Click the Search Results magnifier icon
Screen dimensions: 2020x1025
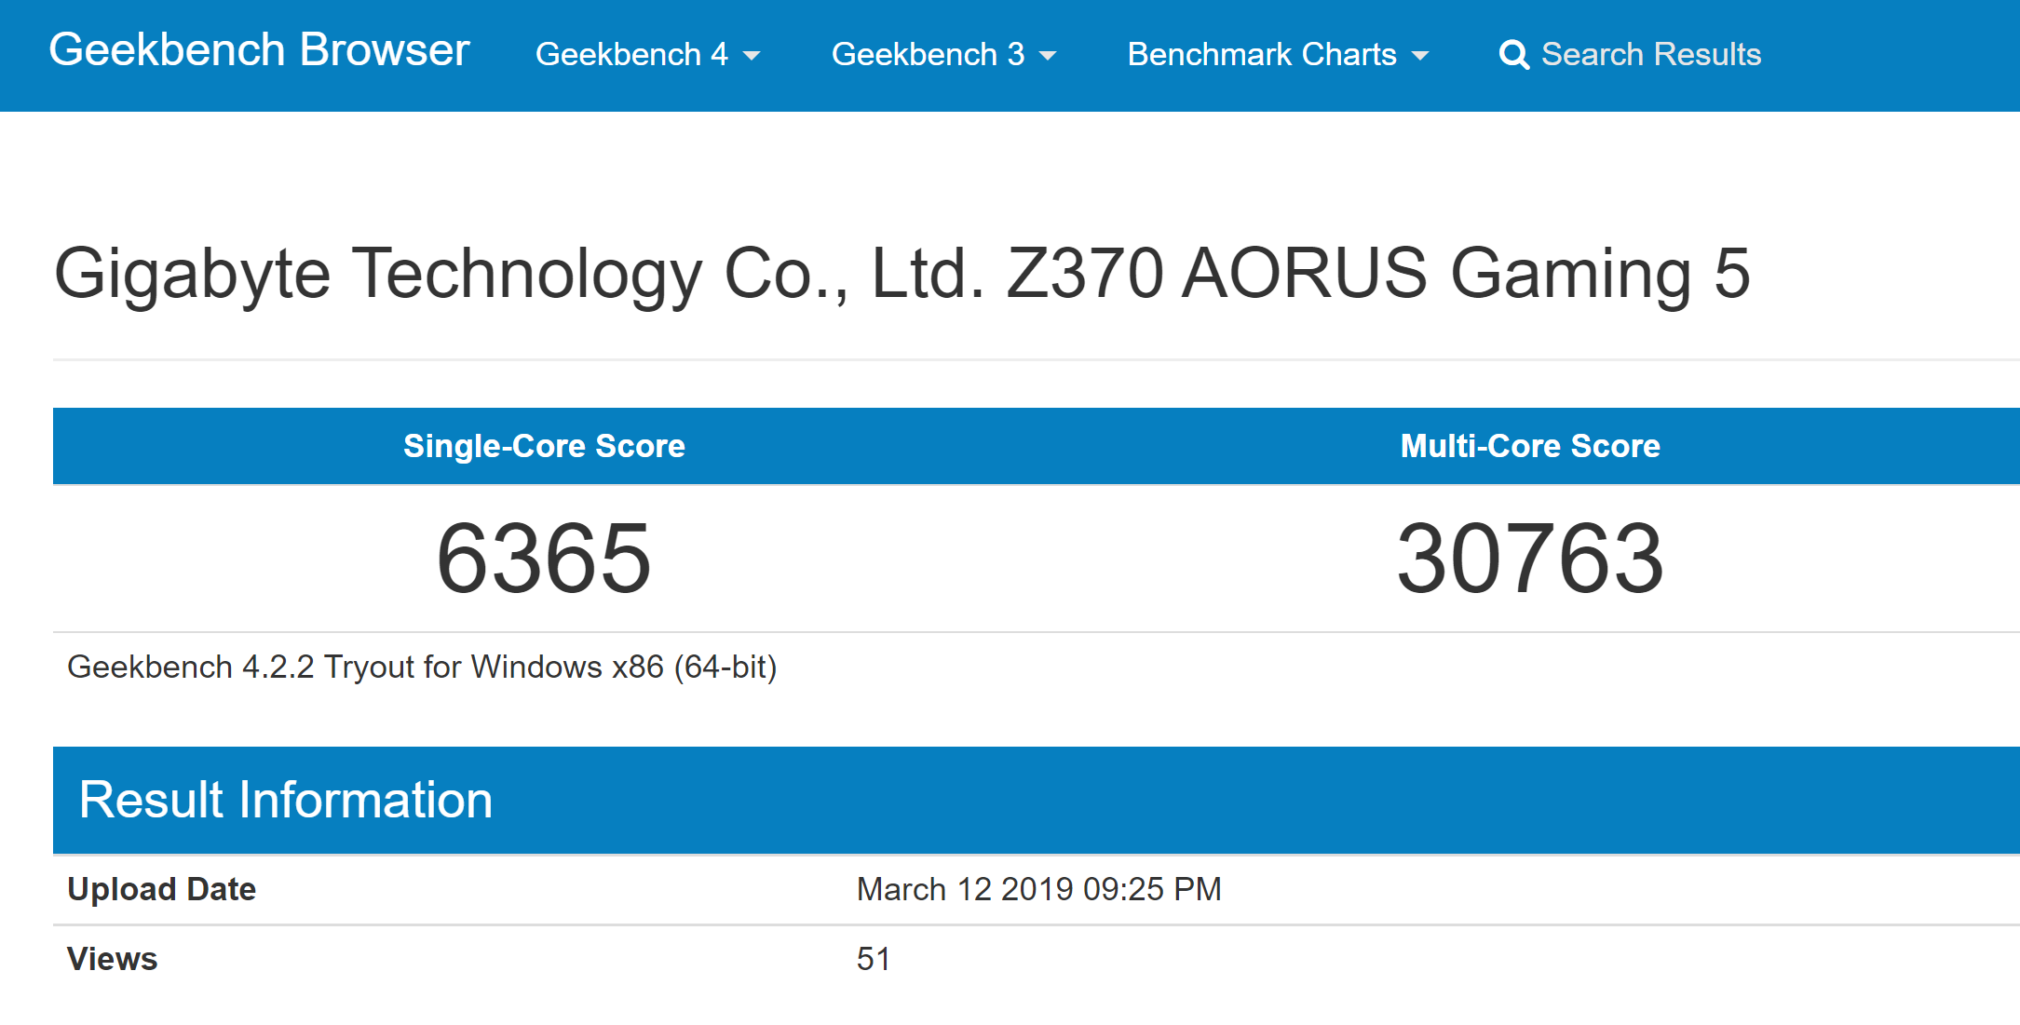point(1513,55)
